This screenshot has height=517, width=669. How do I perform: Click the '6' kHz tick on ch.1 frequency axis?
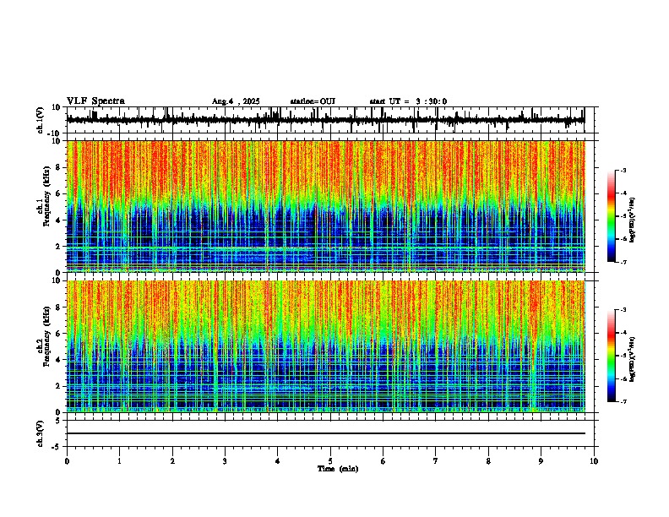click(x=58, y=194)
